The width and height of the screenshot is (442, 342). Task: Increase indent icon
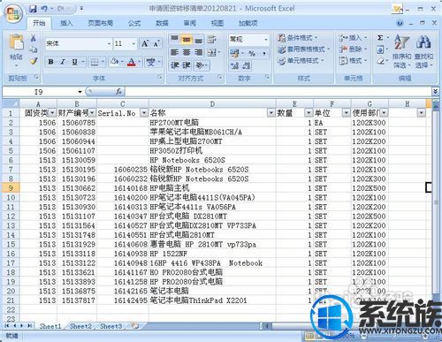[x=187, y=65]
